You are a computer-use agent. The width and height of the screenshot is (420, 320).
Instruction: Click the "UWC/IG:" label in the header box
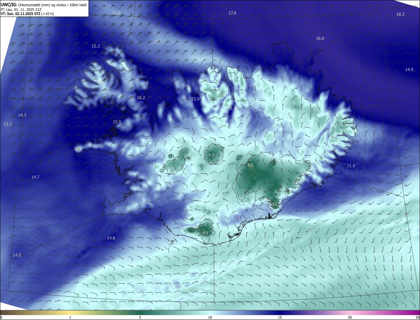pyautogui.click(x=9, y=5)
